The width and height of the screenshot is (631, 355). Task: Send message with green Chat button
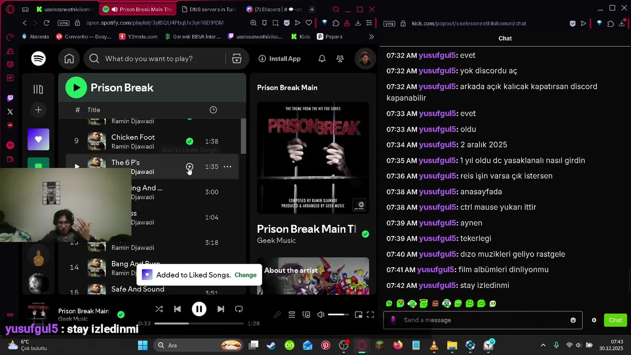click(x=615, y=320)
